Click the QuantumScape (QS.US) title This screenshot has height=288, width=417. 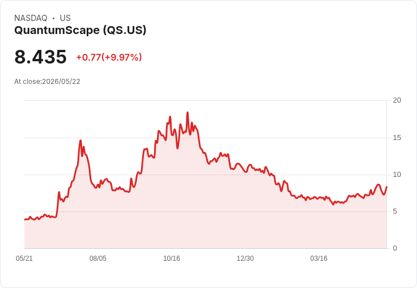coord(80,31)
